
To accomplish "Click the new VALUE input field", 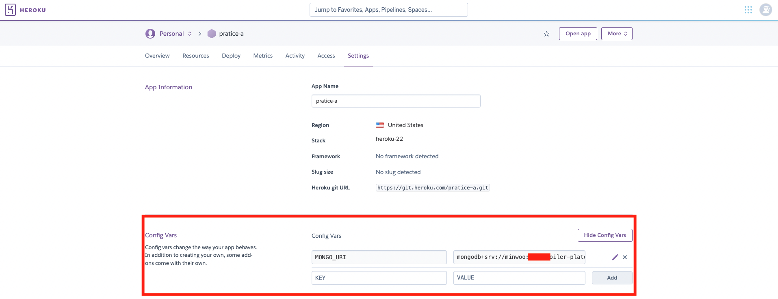I will point(519,278).
